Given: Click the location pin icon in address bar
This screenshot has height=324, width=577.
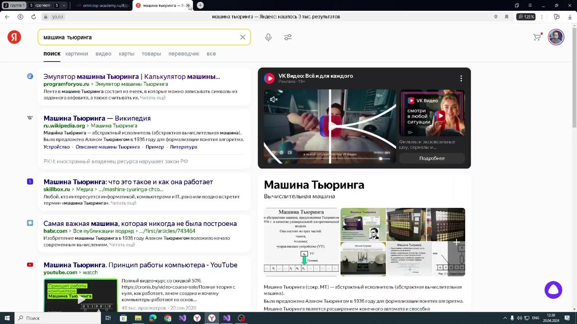Looking at the screenshot, I should 496,17.
